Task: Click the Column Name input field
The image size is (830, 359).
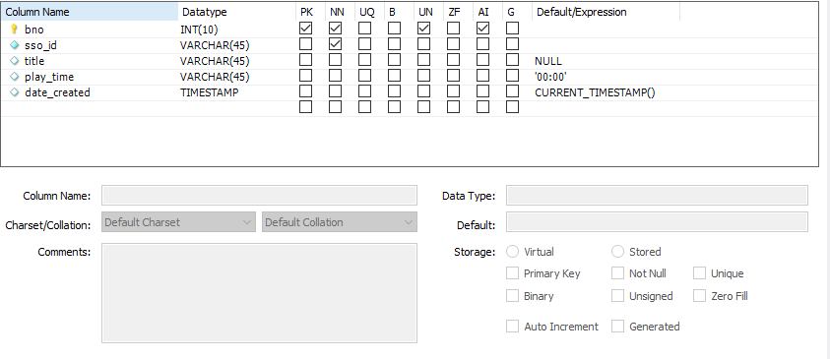Action: pos(259,195)
